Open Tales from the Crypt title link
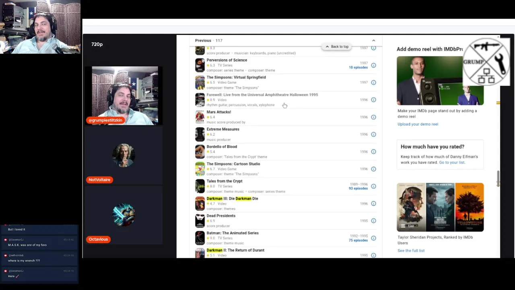This screenshot has height=290, width=515. 224,181
